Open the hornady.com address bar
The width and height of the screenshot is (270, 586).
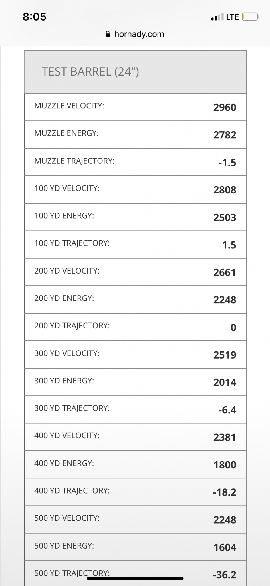139,34
